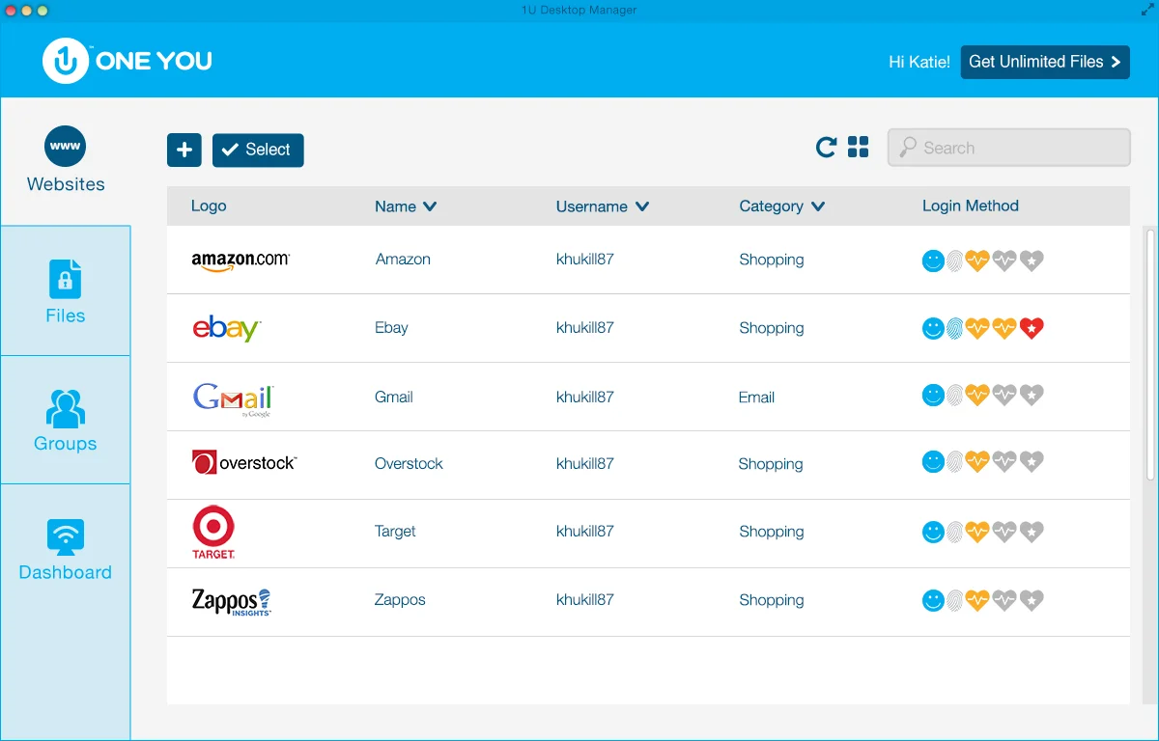Toggle the star heart for Zappos
This screenshot has height=741, width=1159.
[x=1032, y=600]
